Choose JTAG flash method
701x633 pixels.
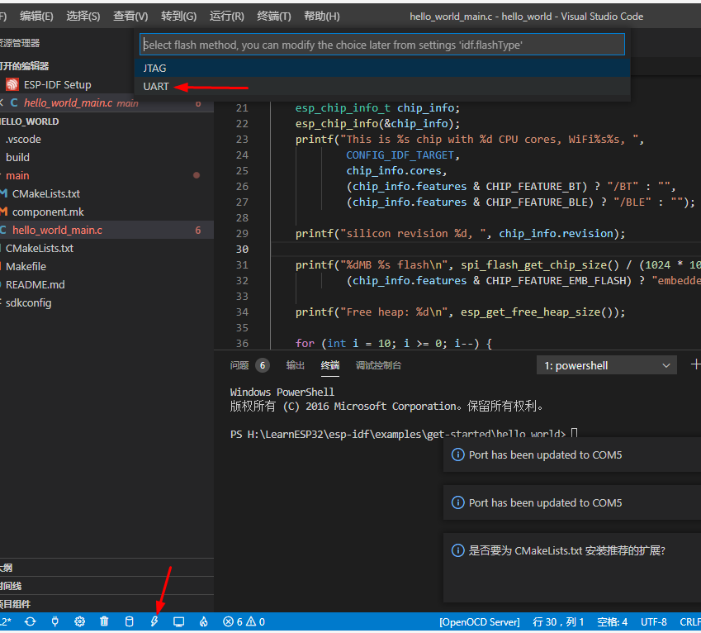pos(382,68)
